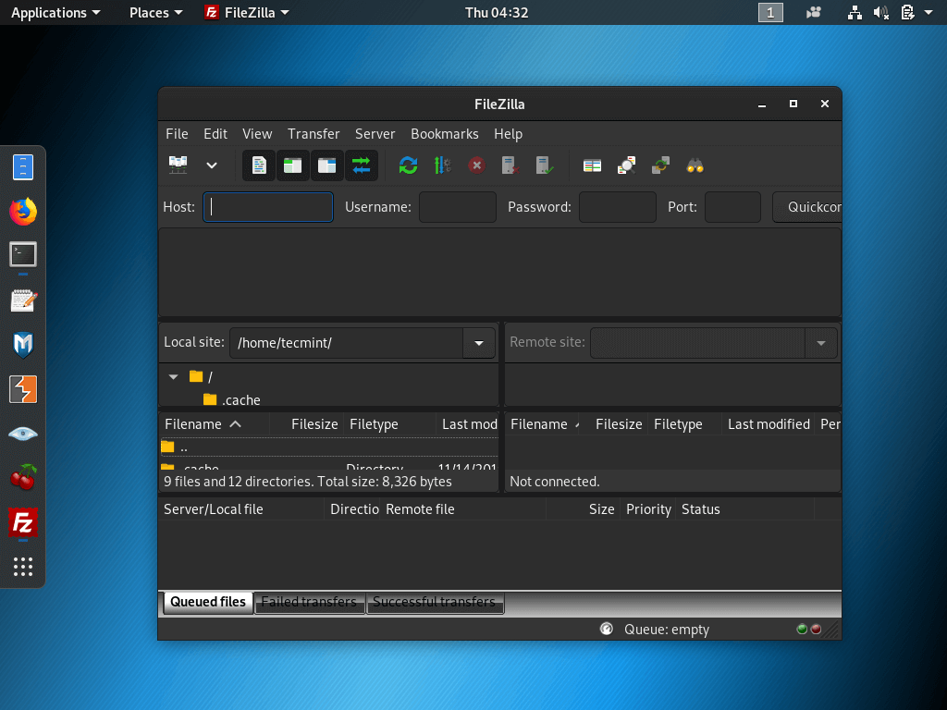Open the Site Manager dropdown arrow

[x=211, y=165]
